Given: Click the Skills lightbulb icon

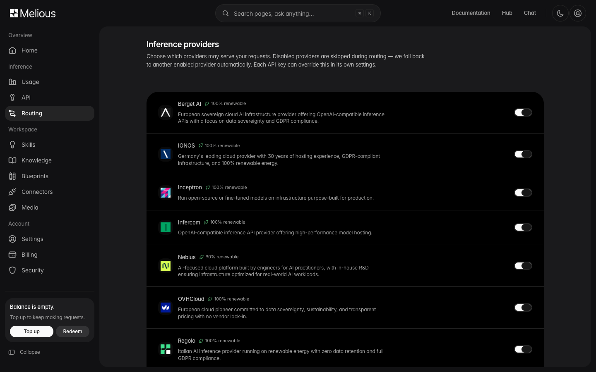Looking at the screenshot, I should click(12, 145).
